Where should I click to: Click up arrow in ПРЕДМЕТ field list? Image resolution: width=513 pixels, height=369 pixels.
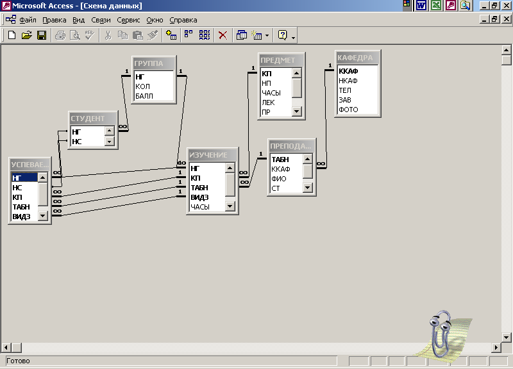coord(296,73)
